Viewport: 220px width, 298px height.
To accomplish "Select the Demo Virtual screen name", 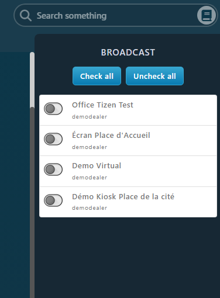I will 97,166.
